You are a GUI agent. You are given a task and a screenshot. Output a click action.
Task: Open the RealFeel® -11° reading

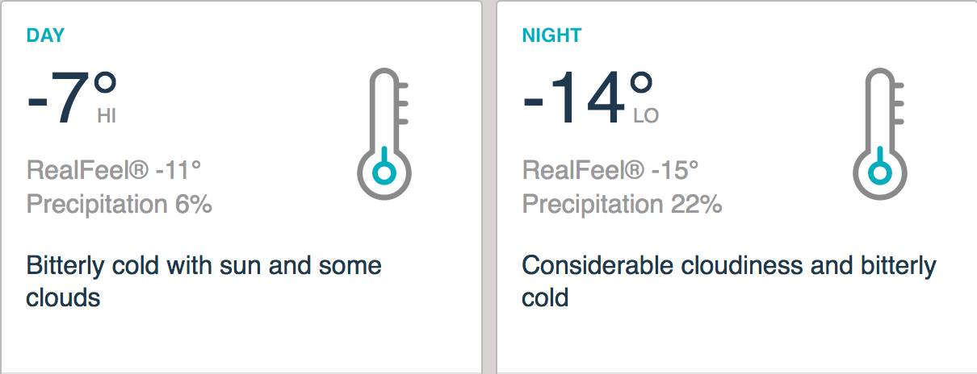114,171
